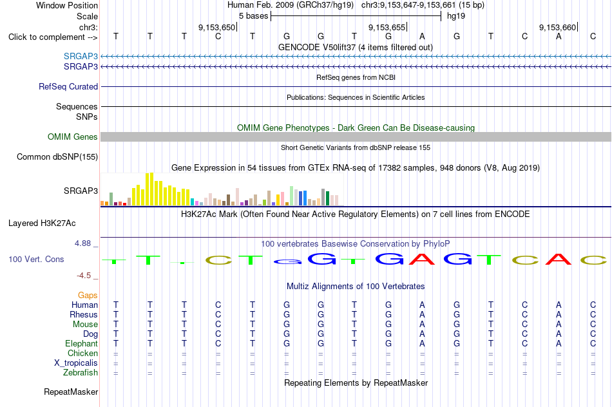Click 'Short Genetic Variants from dbSNP release 155'
Screen dimensions: 612x407
[x=356, y=147]
